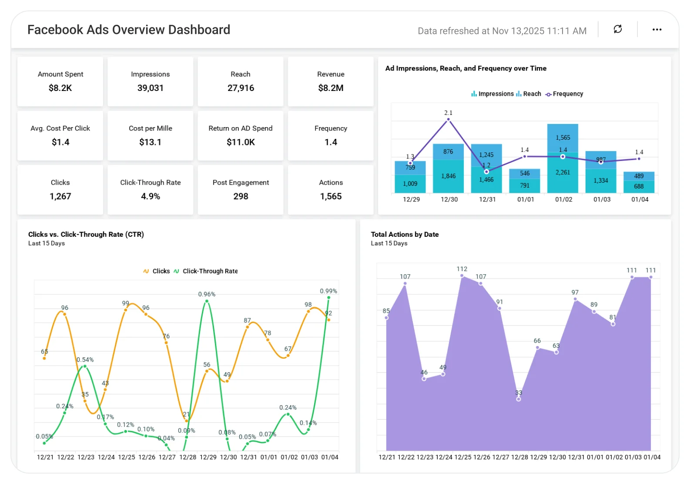Click the 85 actions point on 12/21
The height and width of the screenshot is (484, 690).
[x=386, y=318]
